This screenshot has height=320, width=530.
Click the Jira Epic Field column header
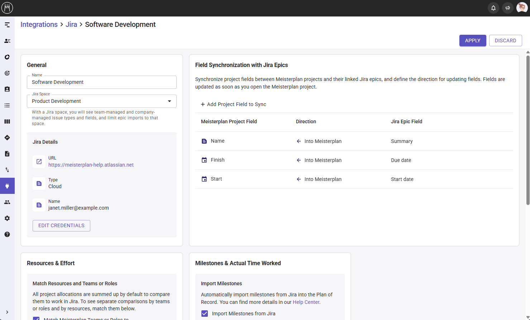coord(406,121)
